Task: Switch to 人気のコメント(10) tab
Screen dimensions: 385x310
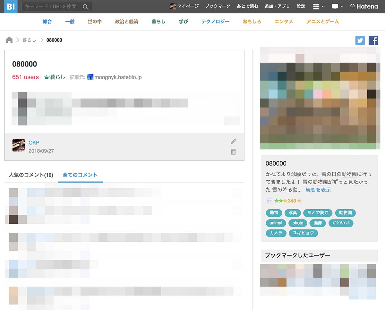Action: (31, 175)
